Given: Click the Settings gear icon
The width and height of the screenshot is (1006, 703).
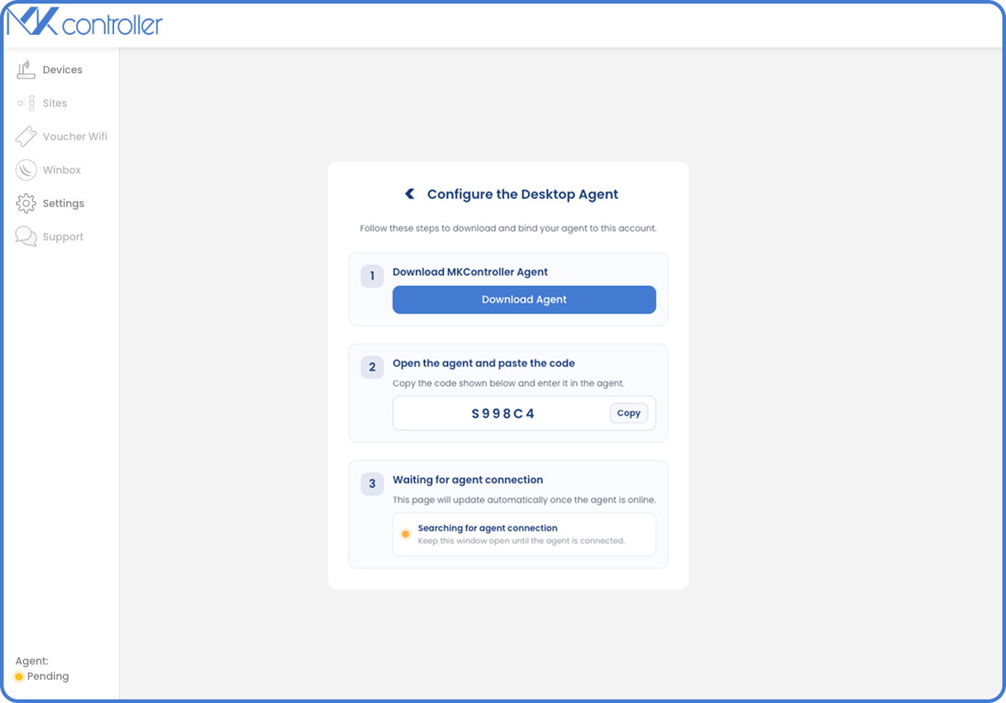Looking at the screenshot, I should point(26,203).
